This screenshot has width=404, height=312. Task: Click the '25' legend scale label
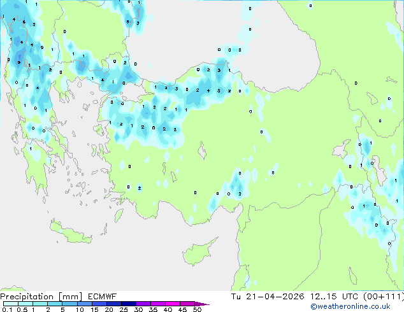(124, 309)
